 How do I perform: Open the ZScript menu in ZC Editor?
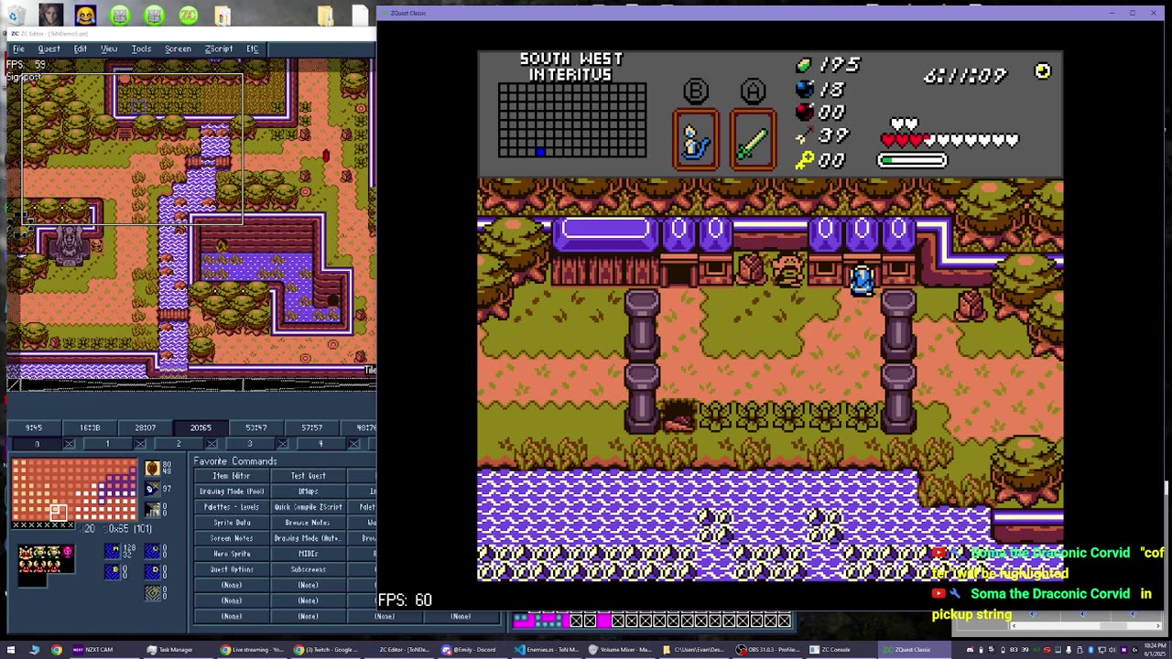[219, 49]
